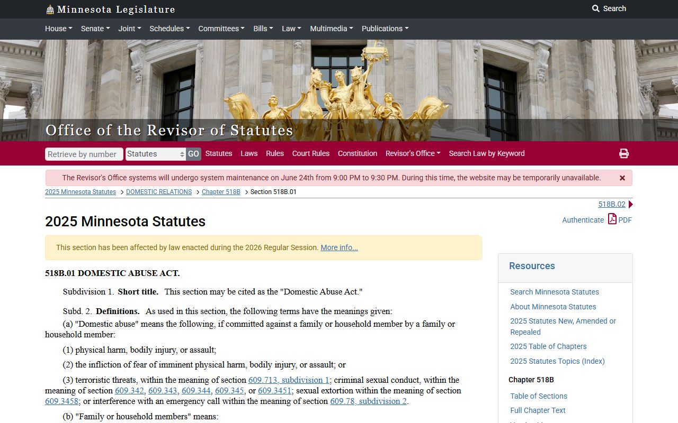Click the DOMESTIC RELATIONS breadcrumb link
This screenshot has width=678, height=423.
[x=159, y=192]
